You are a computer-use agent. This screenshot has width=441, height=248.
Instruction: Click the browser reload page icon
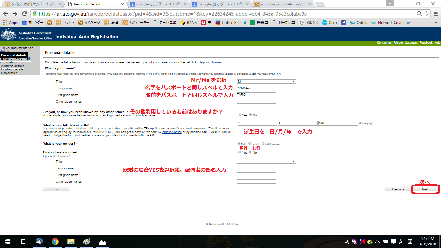click(x=24, y=14)
